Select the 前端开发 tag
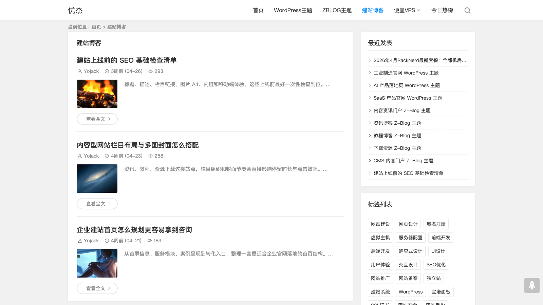 pos(441,238)
